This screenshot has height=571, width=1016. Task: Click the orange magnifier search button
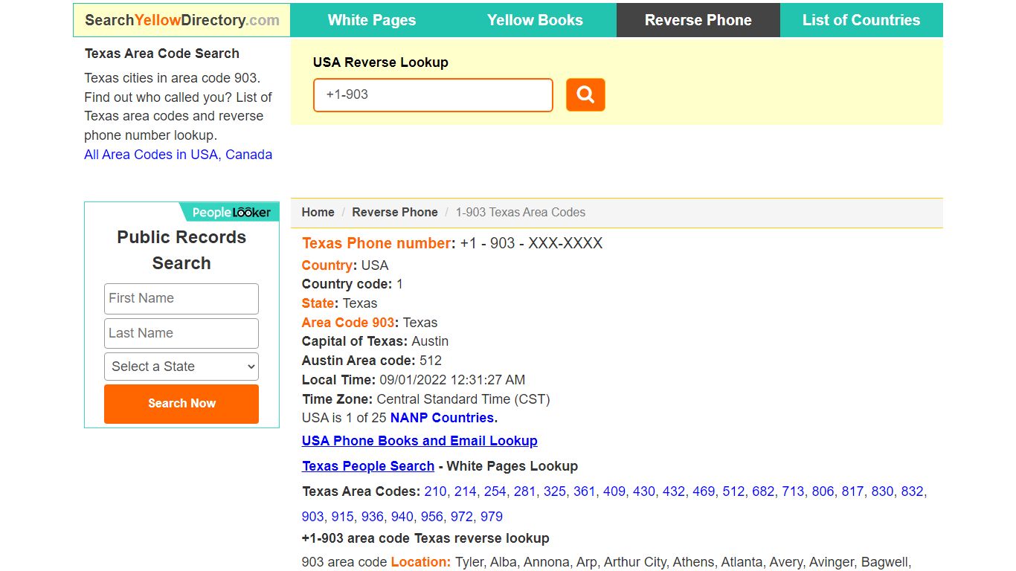pos(585,95)
